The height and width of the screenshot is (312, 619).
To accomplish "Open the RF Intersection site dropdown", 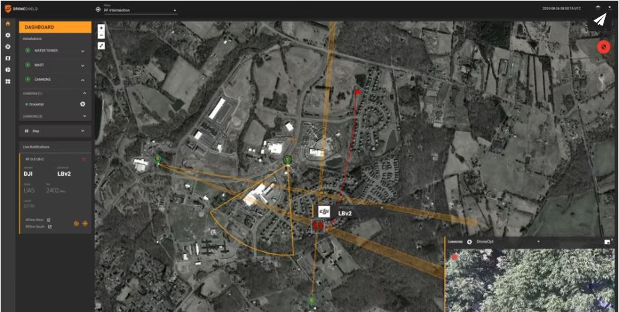I will point(140,9).
